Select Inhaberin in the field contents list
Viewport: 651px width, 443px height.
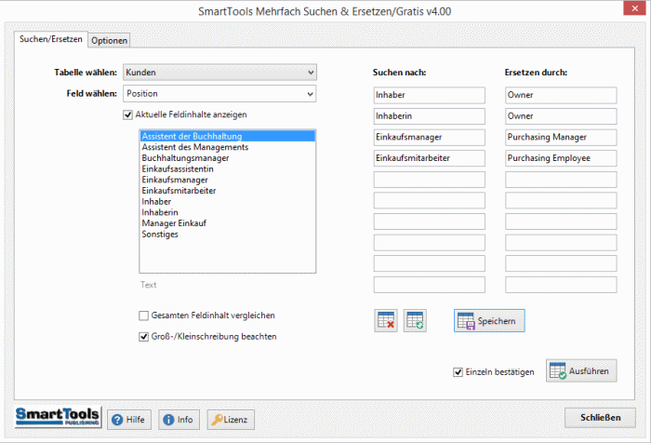tap(228, 212)
